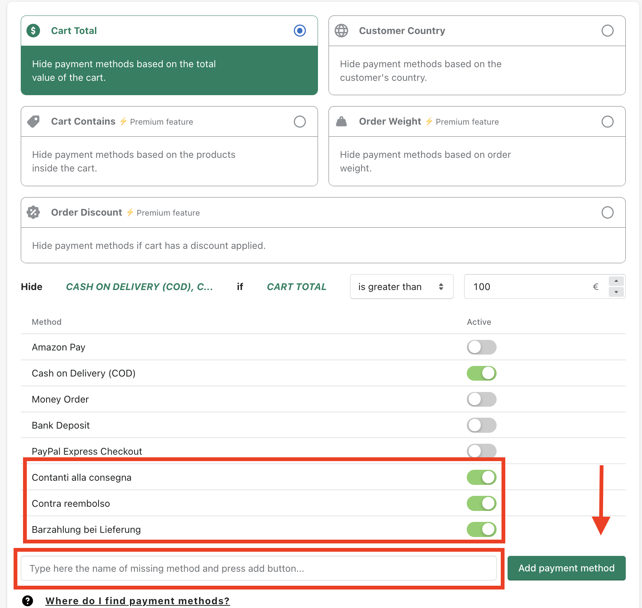Click the Cart Contains tag icon
This screenshot has width=642, height=608.
[33, 122]
